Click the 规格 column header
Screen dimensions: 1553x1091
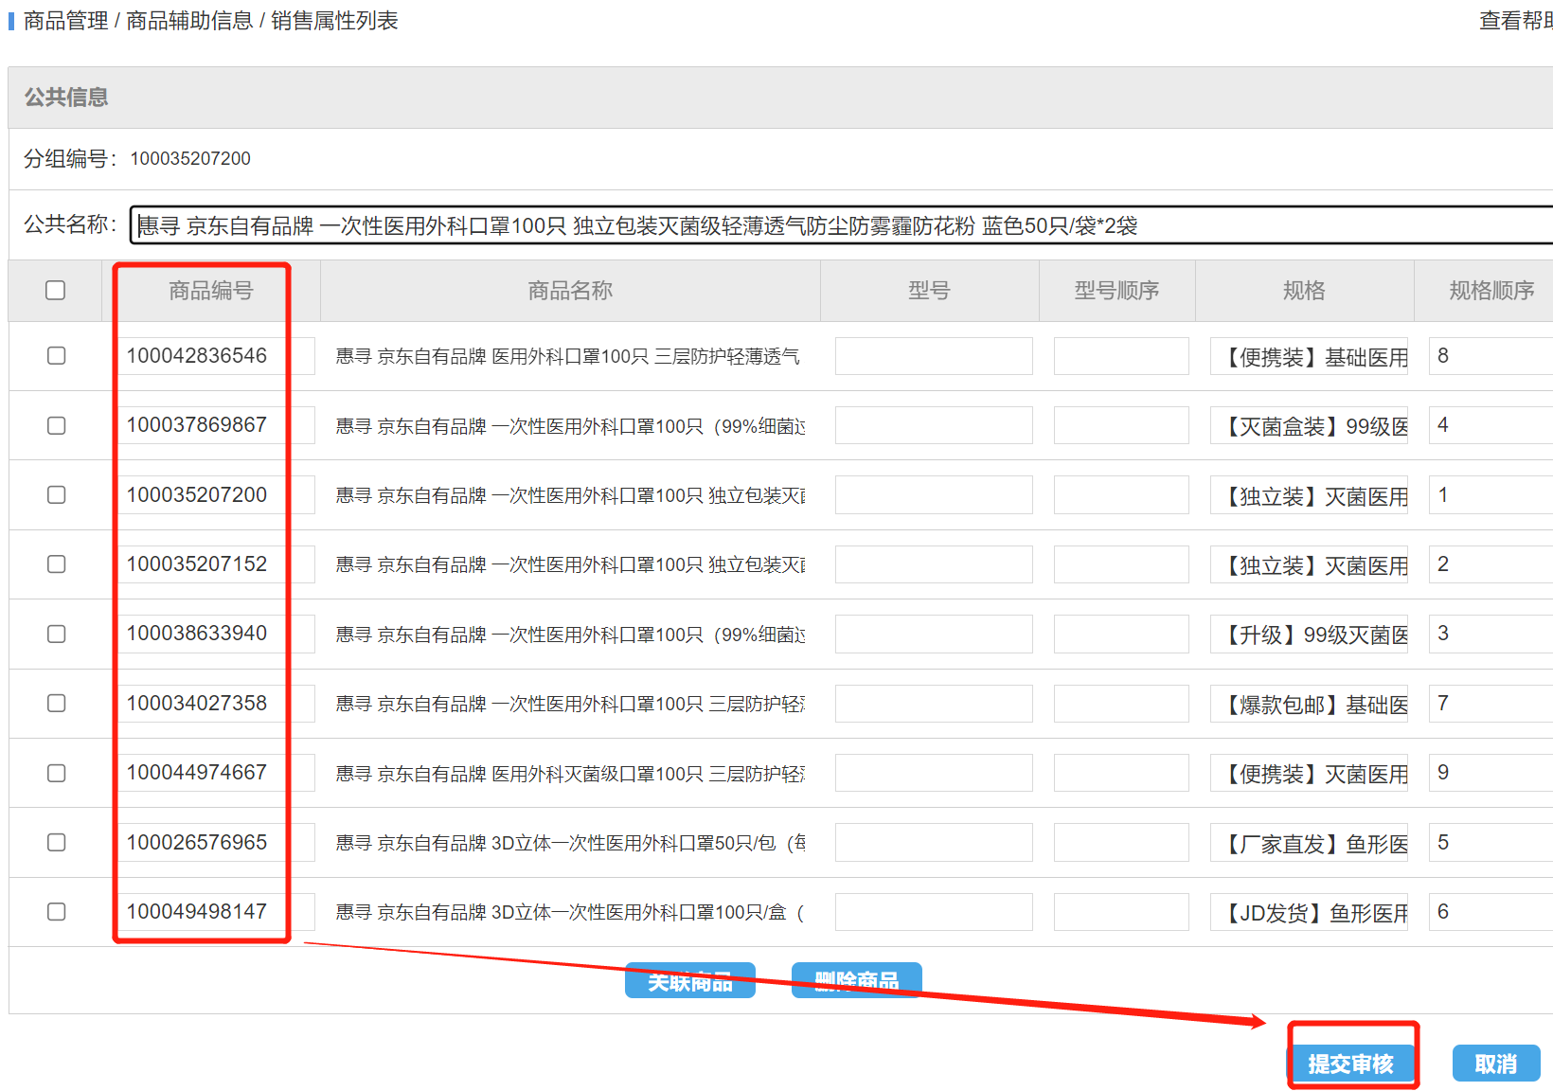pos(1304,291)
